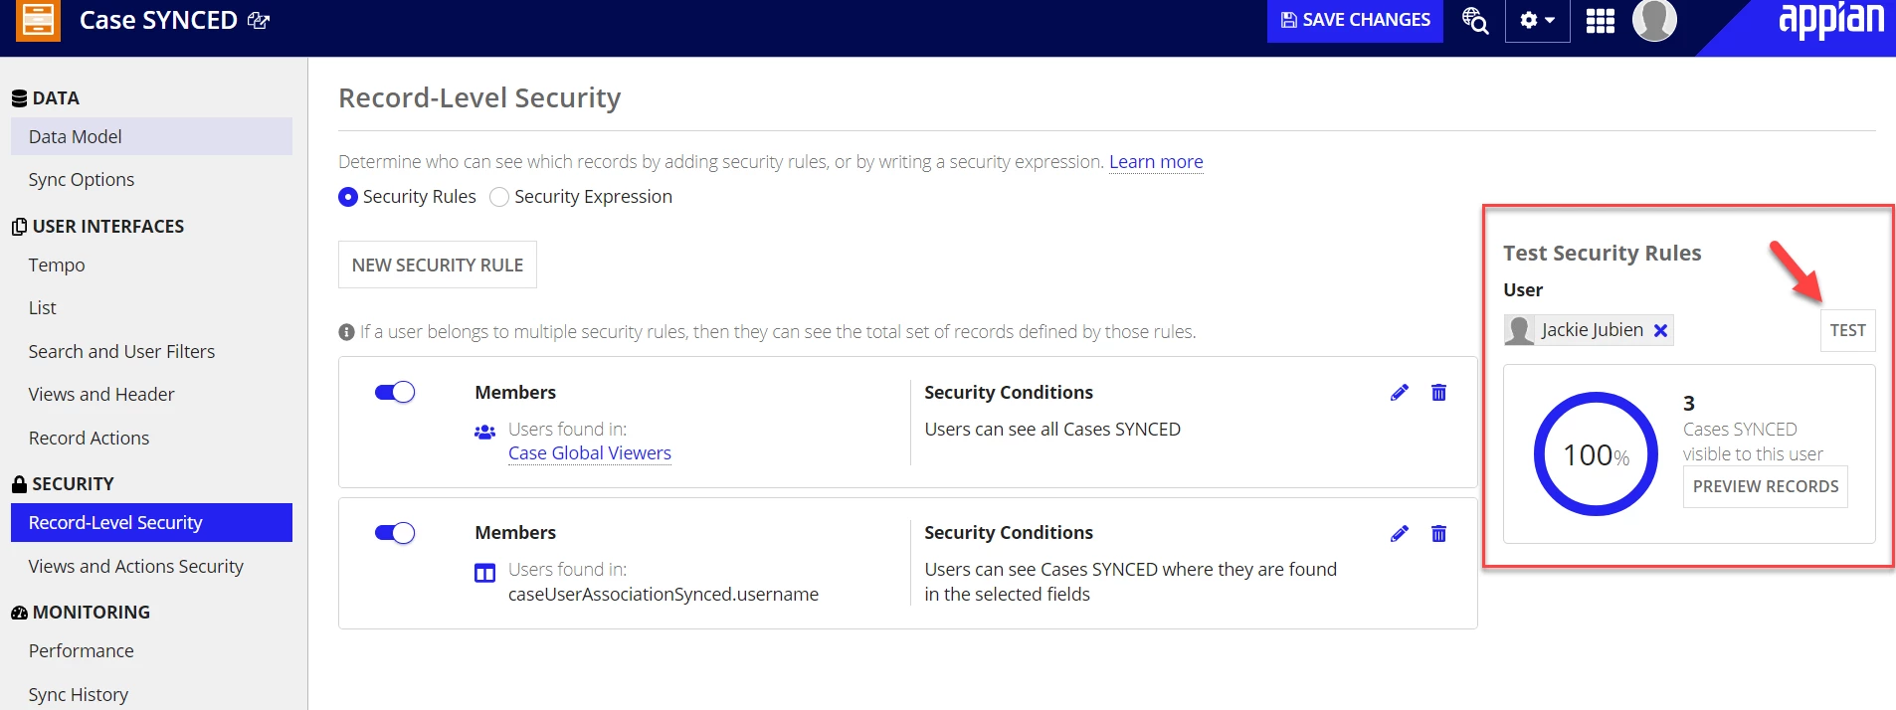Open Performance monitoring page

(x=81, y=650)
